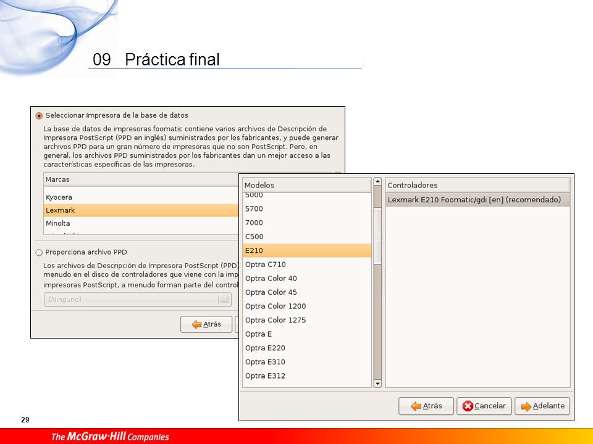Select model Optra C710
Image resolution: width=593 pixels, height=444 pixels.
307,265
